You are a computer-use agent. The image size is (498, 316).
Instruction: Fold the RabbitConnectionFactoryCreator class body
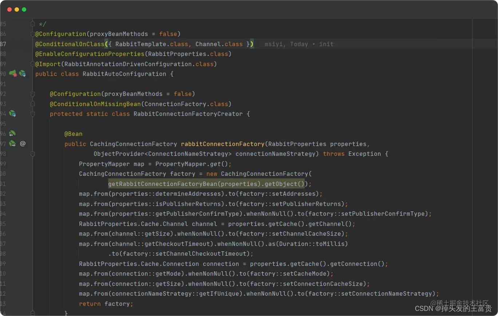[x=33, y=114]
